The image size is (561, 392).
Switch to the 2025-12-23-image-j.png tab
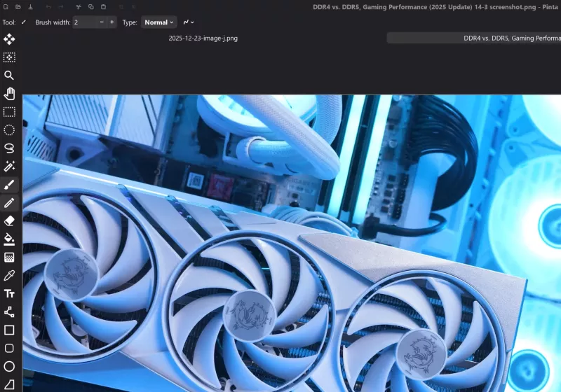[203, 38]
